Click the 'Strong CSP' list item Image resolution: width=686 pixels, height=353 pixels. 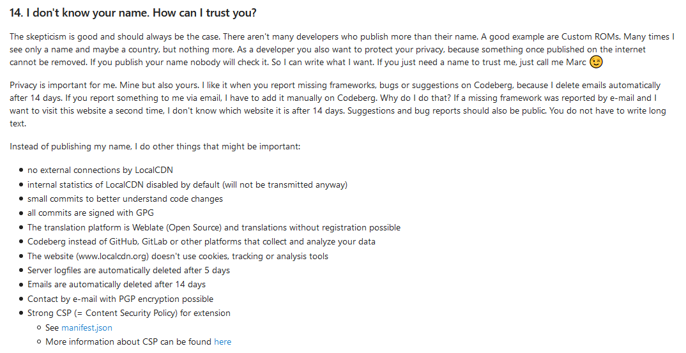tap(128, 313)
